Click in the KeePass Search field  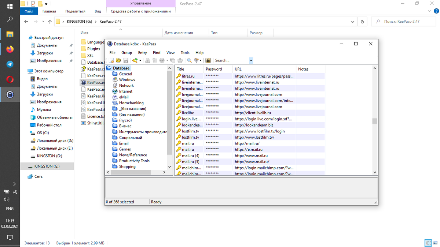tap(231, 60)
